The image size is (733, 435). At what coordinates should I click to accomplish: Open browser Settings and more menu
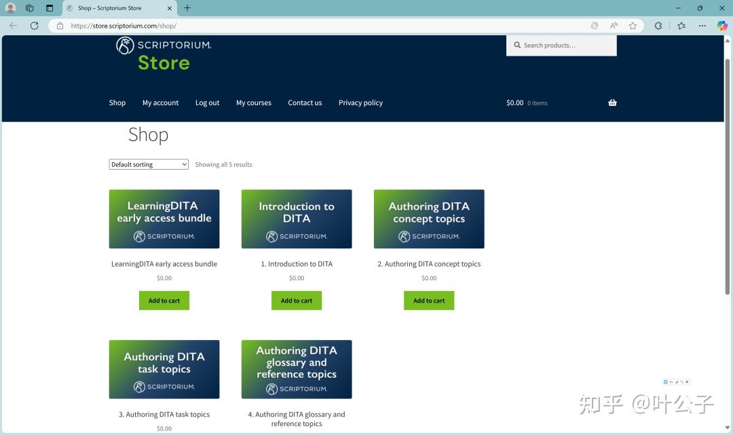pyautogui.click(x=702, y=26)
